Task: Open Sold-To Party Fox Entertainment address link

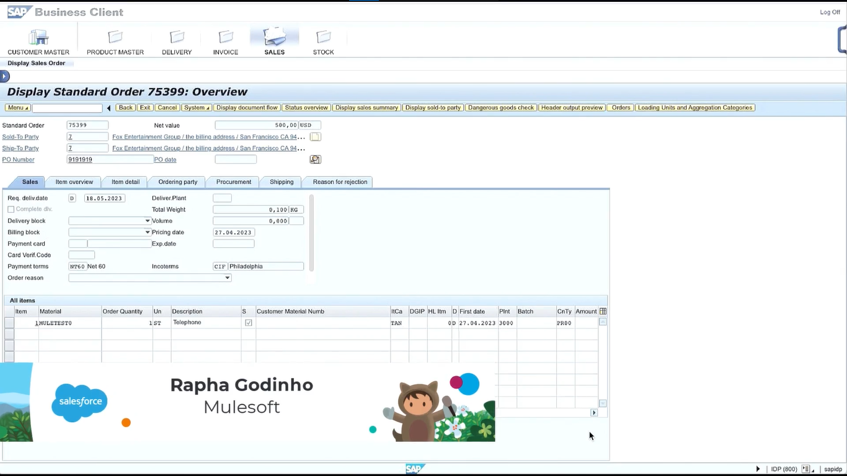Action: 208,137
